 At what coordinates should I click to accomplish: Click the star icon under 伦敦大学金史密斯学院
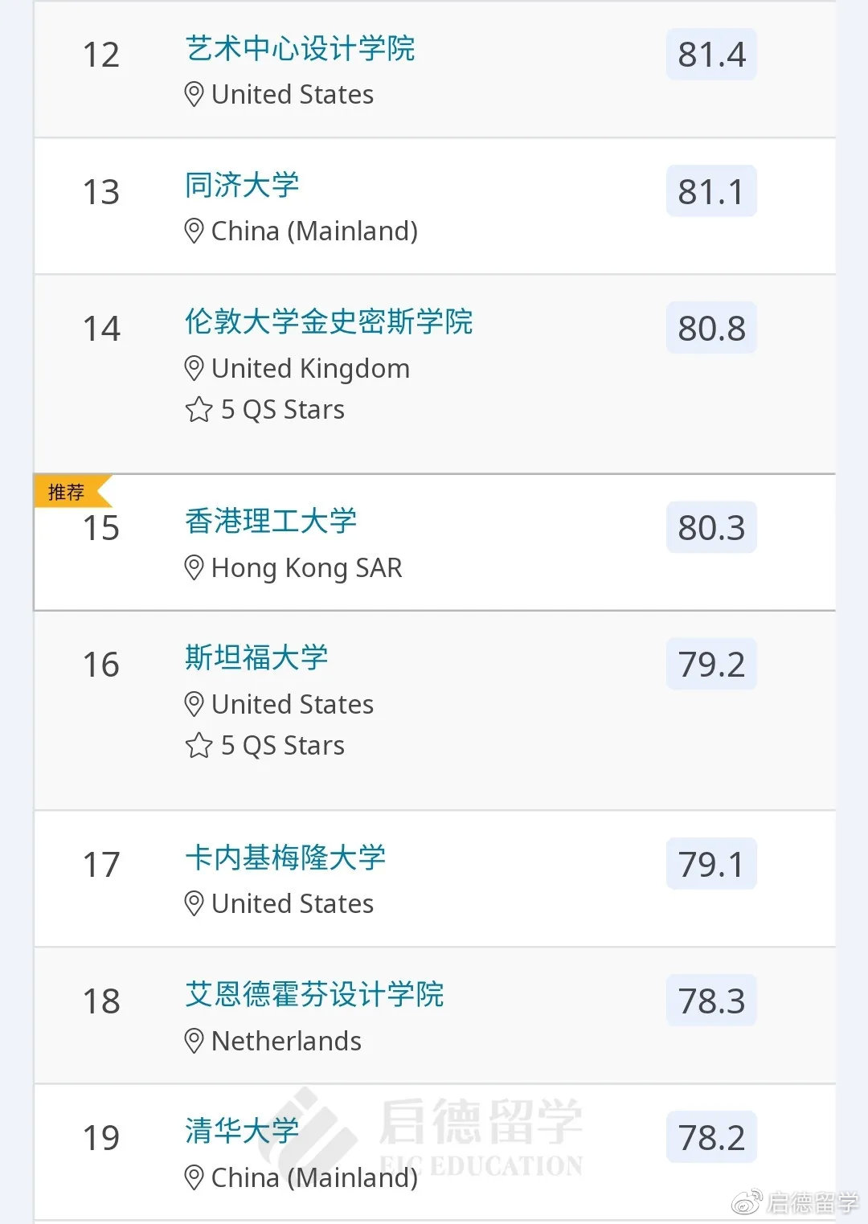click(x=199, y=410)
